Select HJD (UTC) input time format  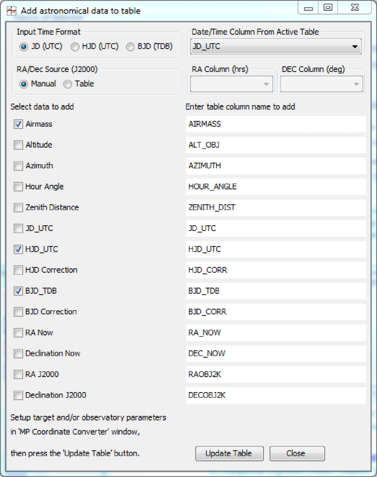coord(75,47)
